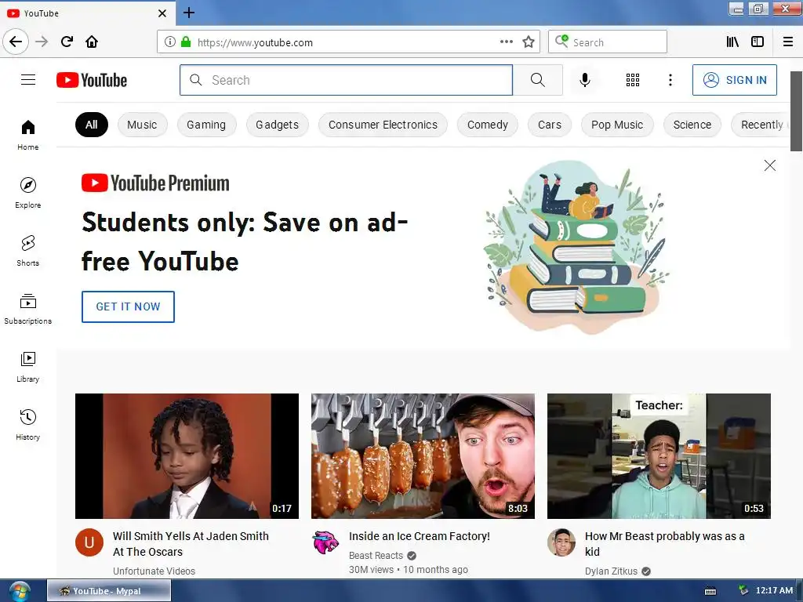Click the browser toolbar Search box
The height and width of the screenshot is (602, 803).
point(608,42)
